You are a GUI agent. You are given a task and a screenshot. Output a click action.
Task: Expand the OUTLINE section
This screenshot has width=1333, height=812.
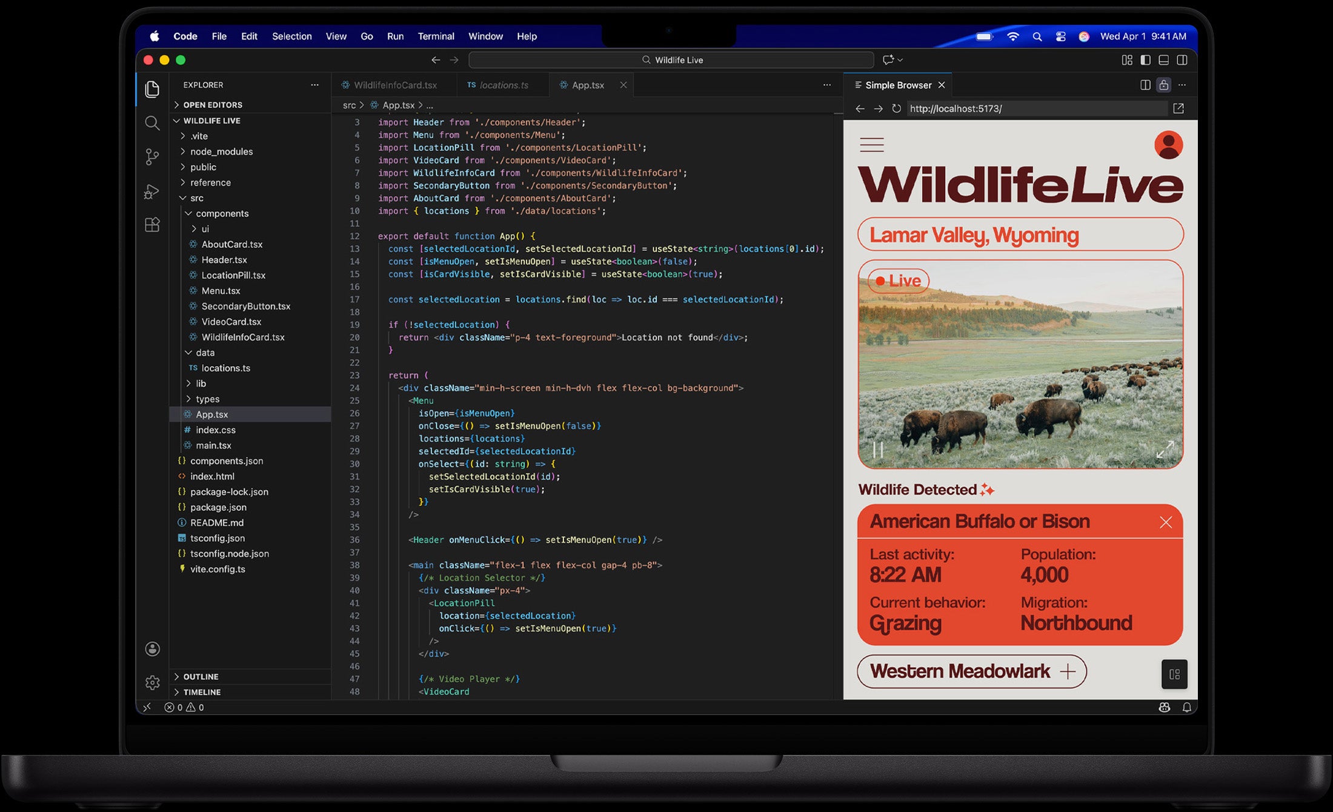point(201,676)
